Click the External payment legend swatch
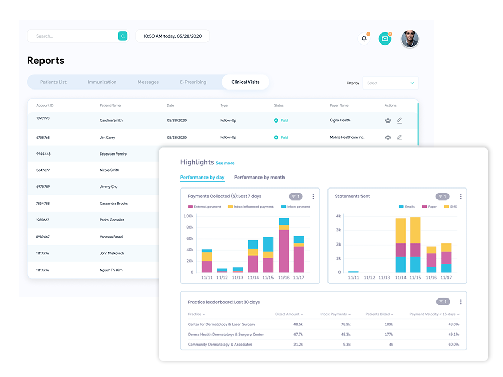 pos(190,207)
